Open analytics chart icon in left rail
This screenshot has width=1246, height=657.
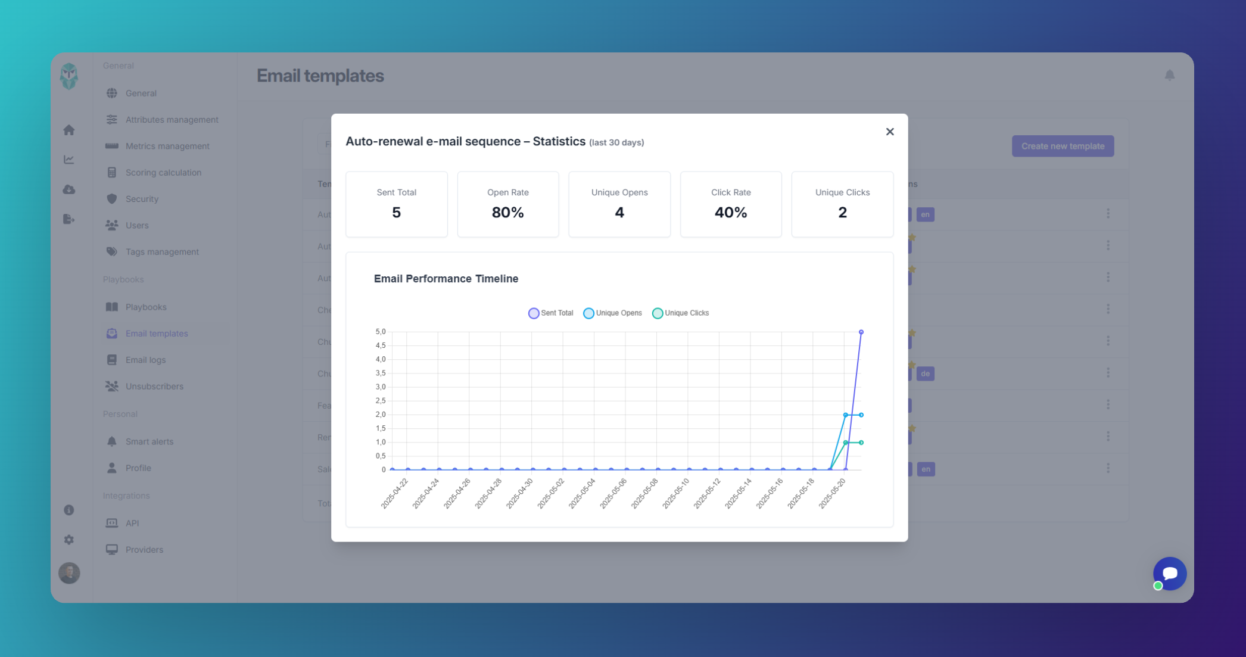(x=69, y=160)
